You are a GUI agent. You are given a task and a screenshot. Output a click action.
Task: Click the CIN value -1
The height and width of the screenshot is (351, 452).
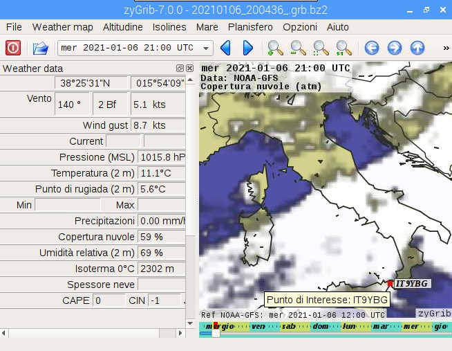(164, 300)
